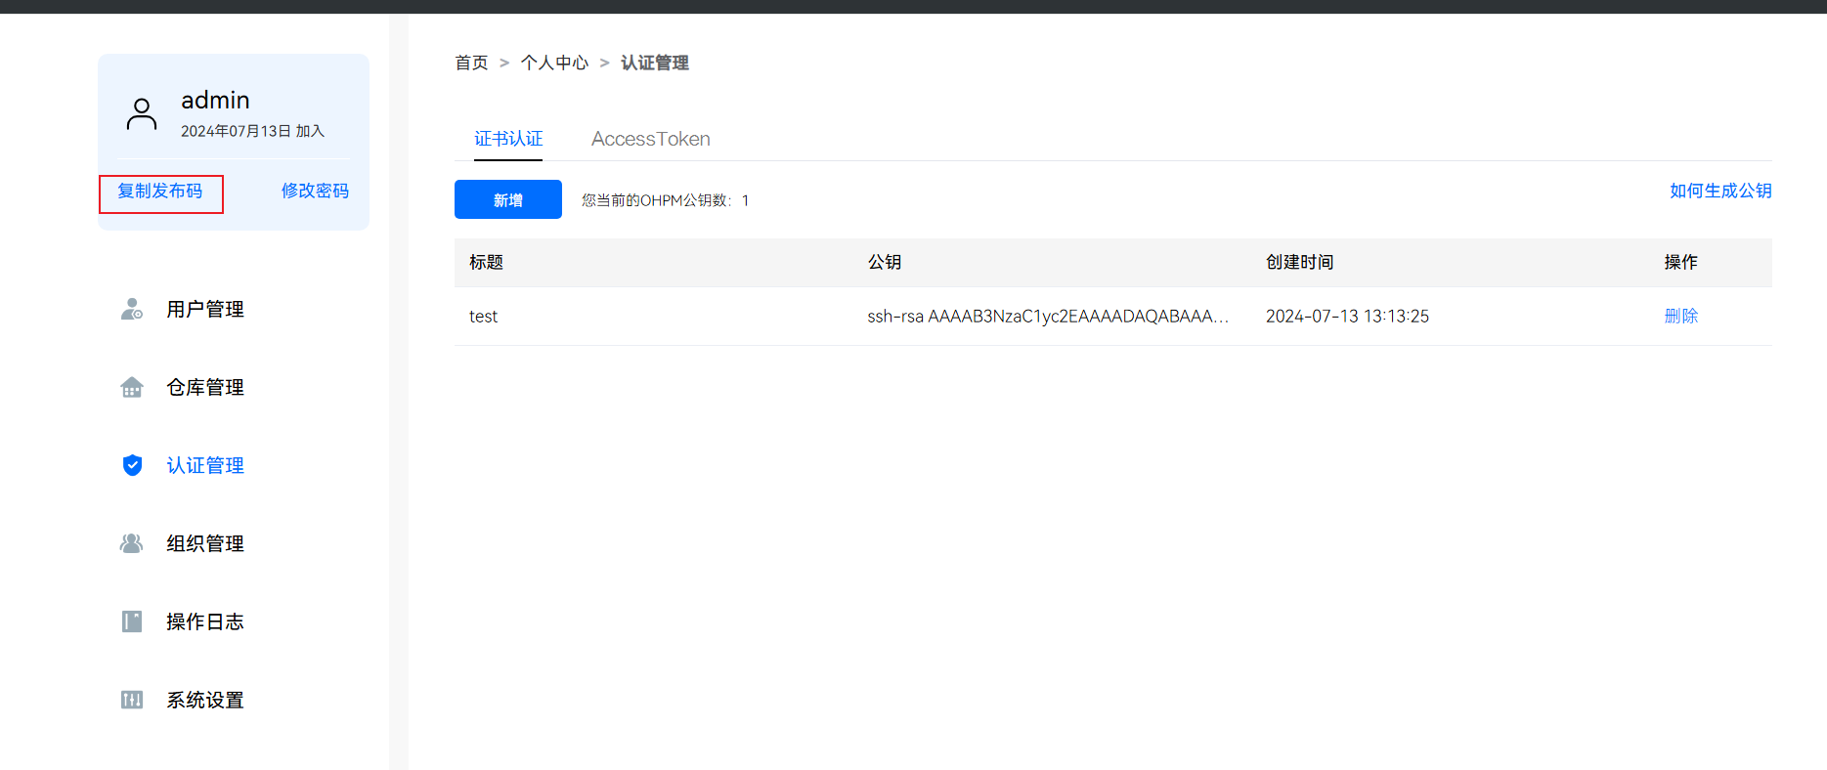This screenshot has height=770, width=1827.
Task: Click the 组织管理 group icon
Action: point(132,543)
